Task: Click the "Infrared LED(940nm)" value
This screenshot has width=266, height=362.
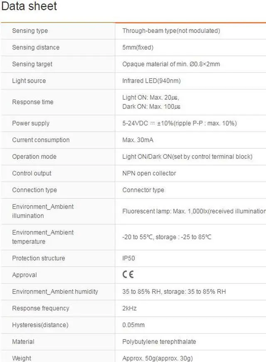Action: tap(151, 81)
